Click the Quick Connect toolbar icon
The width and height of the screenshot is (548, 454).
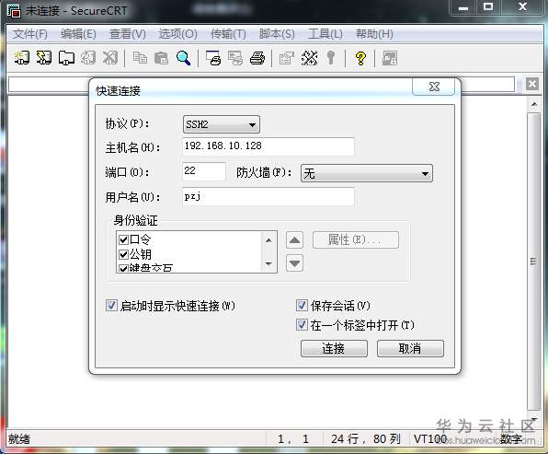[x=44, y=58]
